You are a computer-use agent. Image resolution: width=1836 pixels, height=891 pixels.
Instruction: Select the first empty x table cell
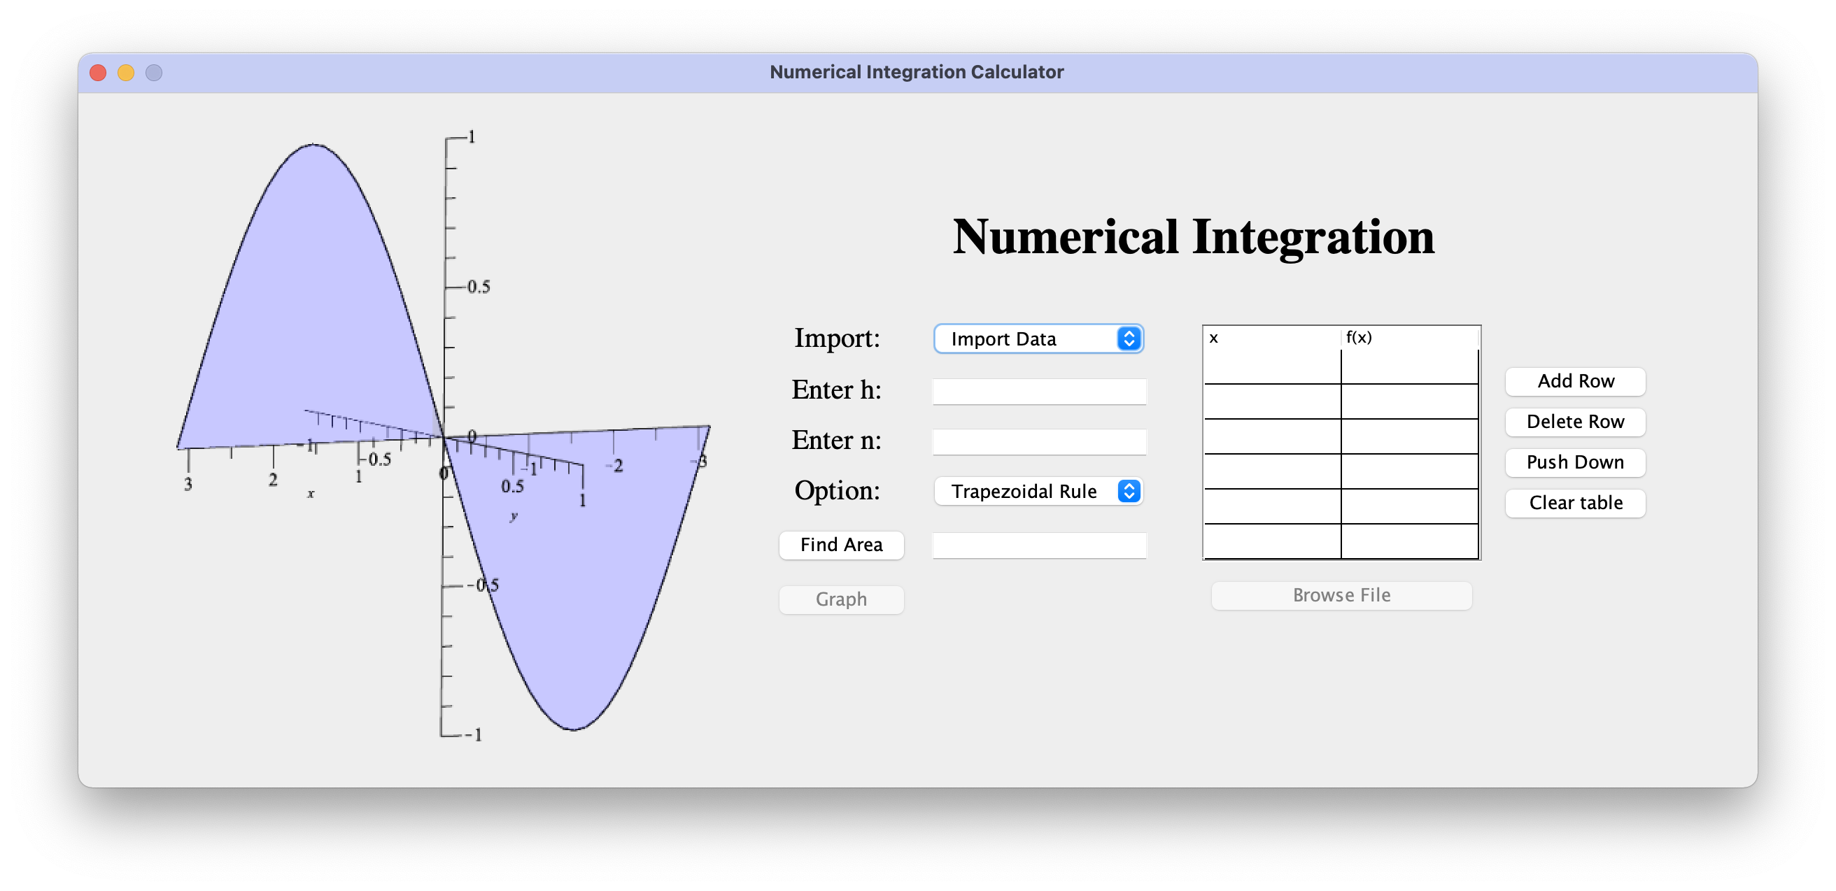pyautogui.click(x=1272, y=366)
